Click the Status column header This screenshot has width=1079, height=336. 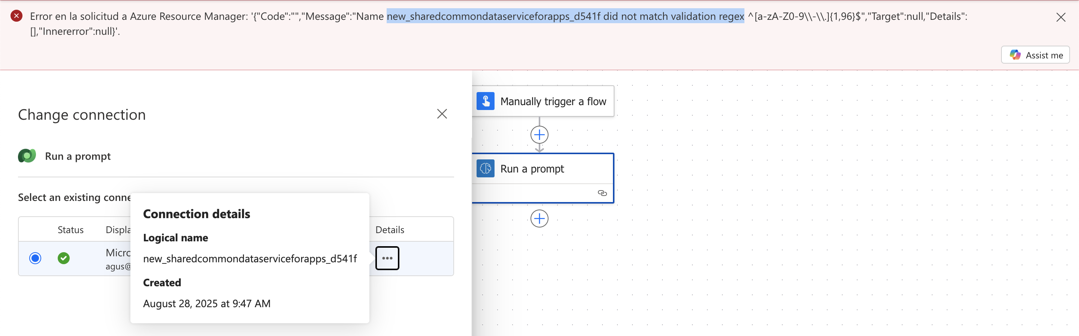pyautogui.click(x=70, y=230)
